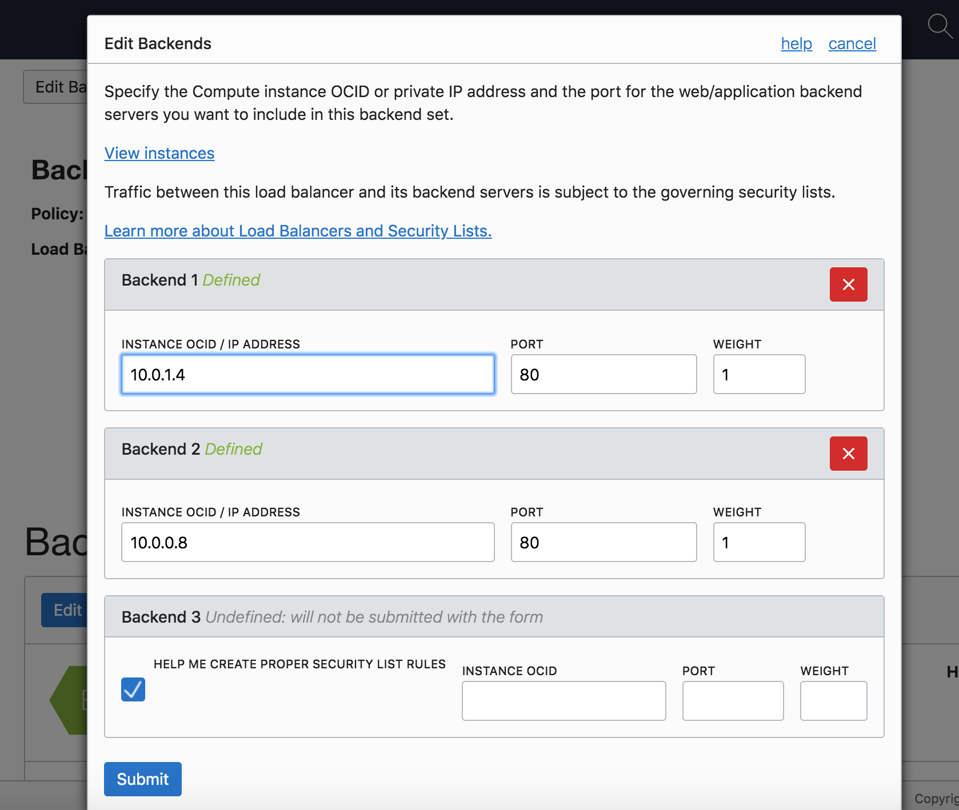Click Backend 1 weight field
This screenshot has height=810, width=959.
tap(759, 375)
